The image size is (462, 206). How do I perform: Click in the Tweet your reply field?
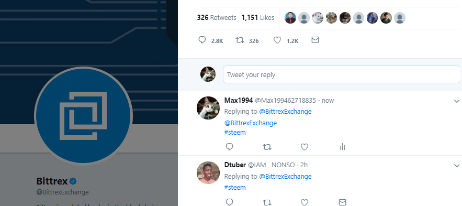tap(342, 74)
